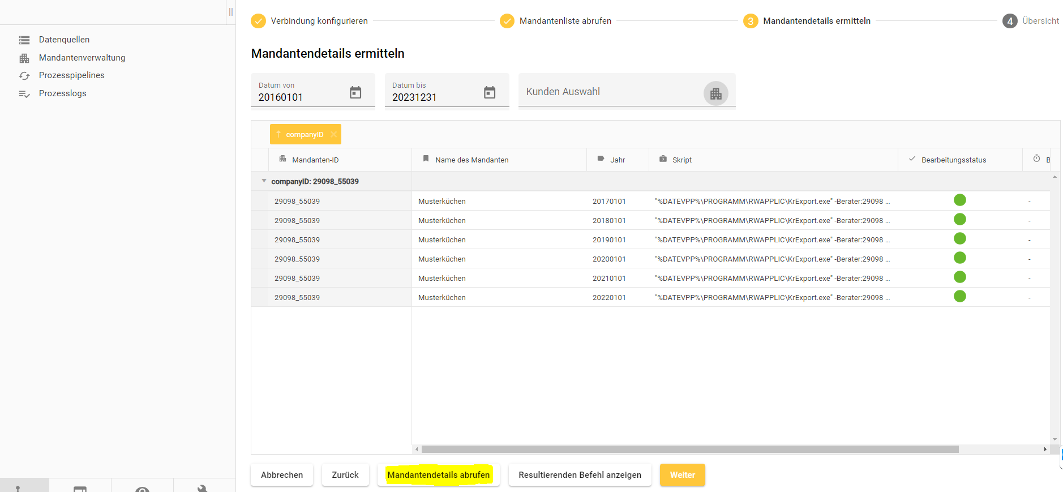The height and width of the screenshot is (492, 1063).
Task: Click the green status dot for 20200101
Action: coord(959,258)
